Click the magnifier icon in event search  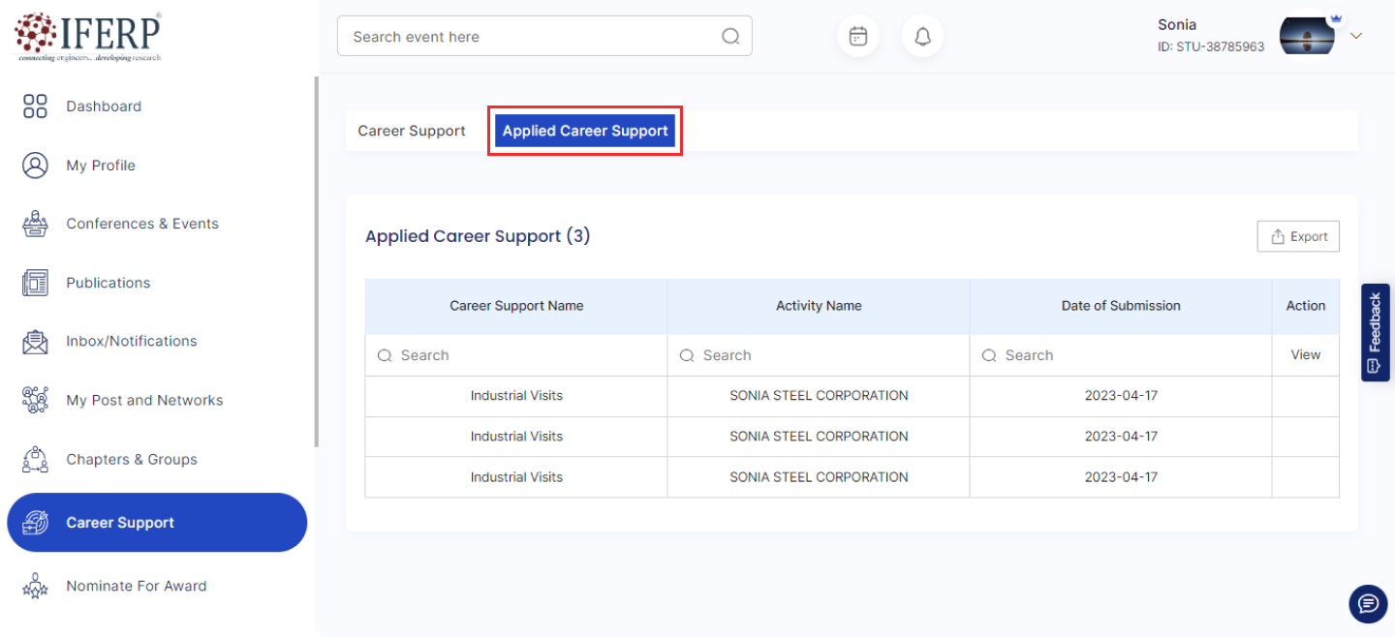tap(730, 37)
